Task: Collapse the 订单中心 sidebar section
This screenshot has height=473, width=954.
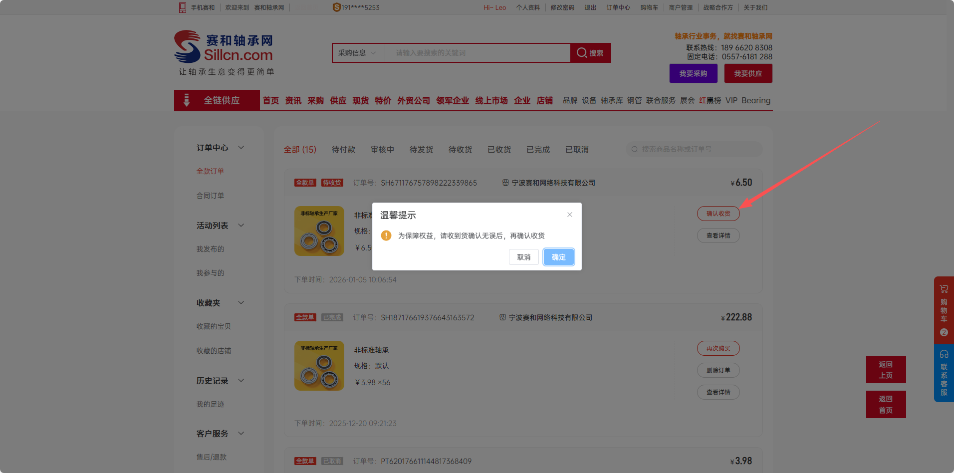Action: coord(241,148)
